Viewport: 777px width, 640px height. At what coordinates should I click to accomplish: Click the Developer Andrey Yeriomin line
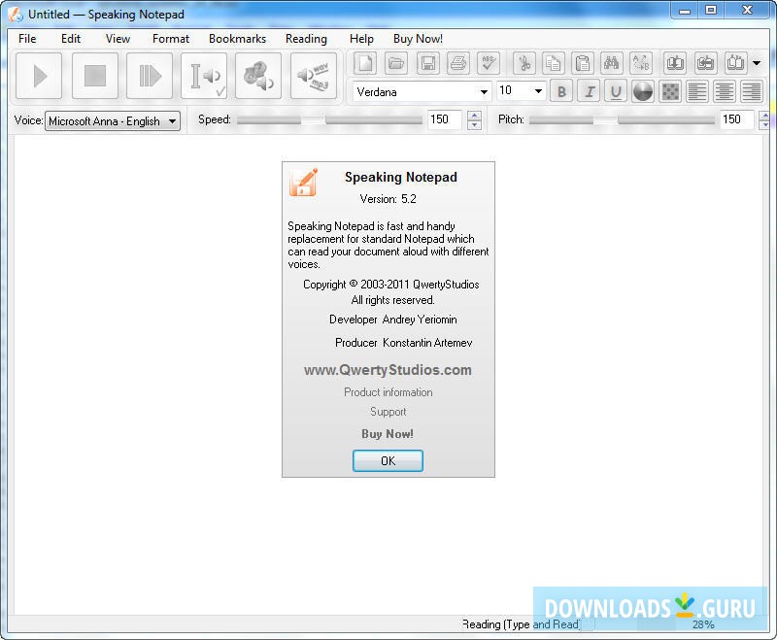click(393, 320)
